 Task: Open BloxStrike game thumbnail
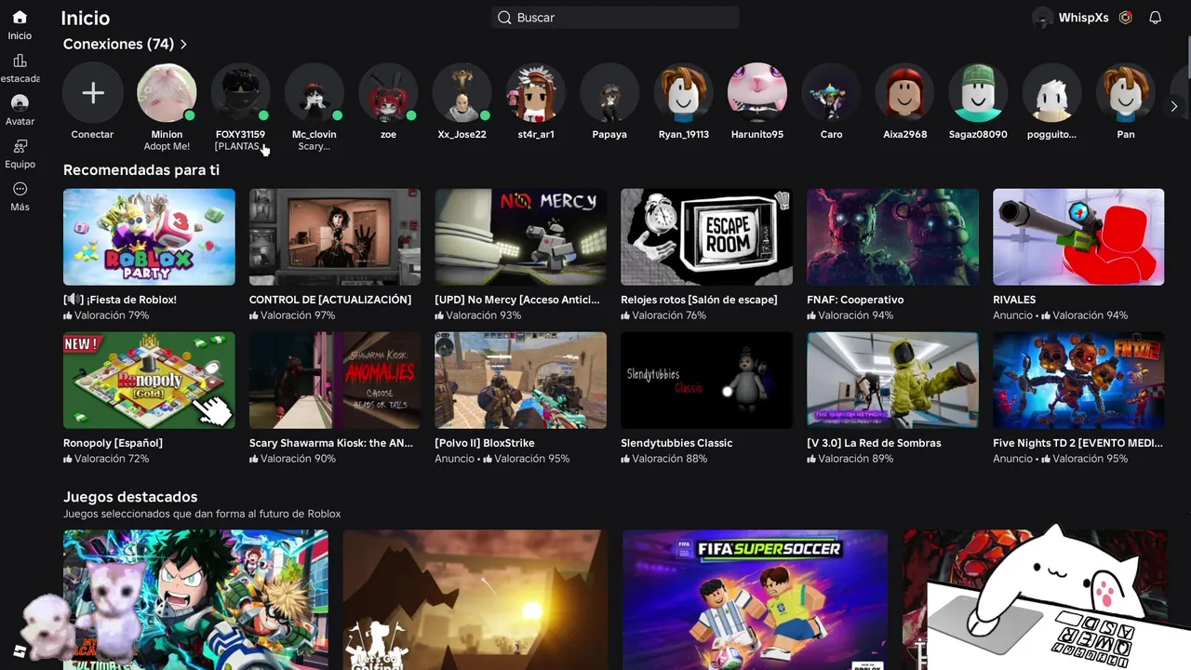pos(521,381)
